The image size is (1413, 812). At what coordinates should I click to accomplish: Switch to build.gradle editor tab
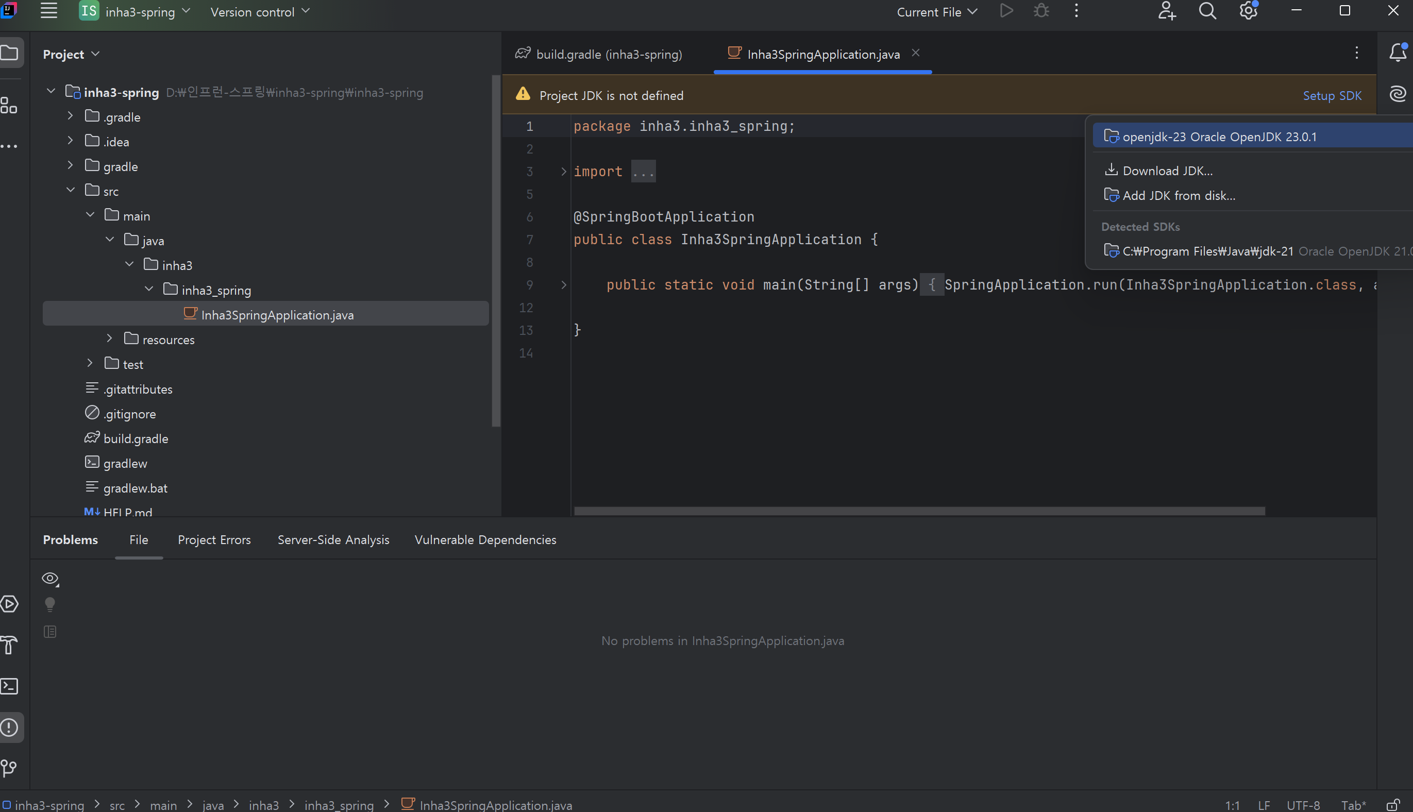tap(599, 54)
